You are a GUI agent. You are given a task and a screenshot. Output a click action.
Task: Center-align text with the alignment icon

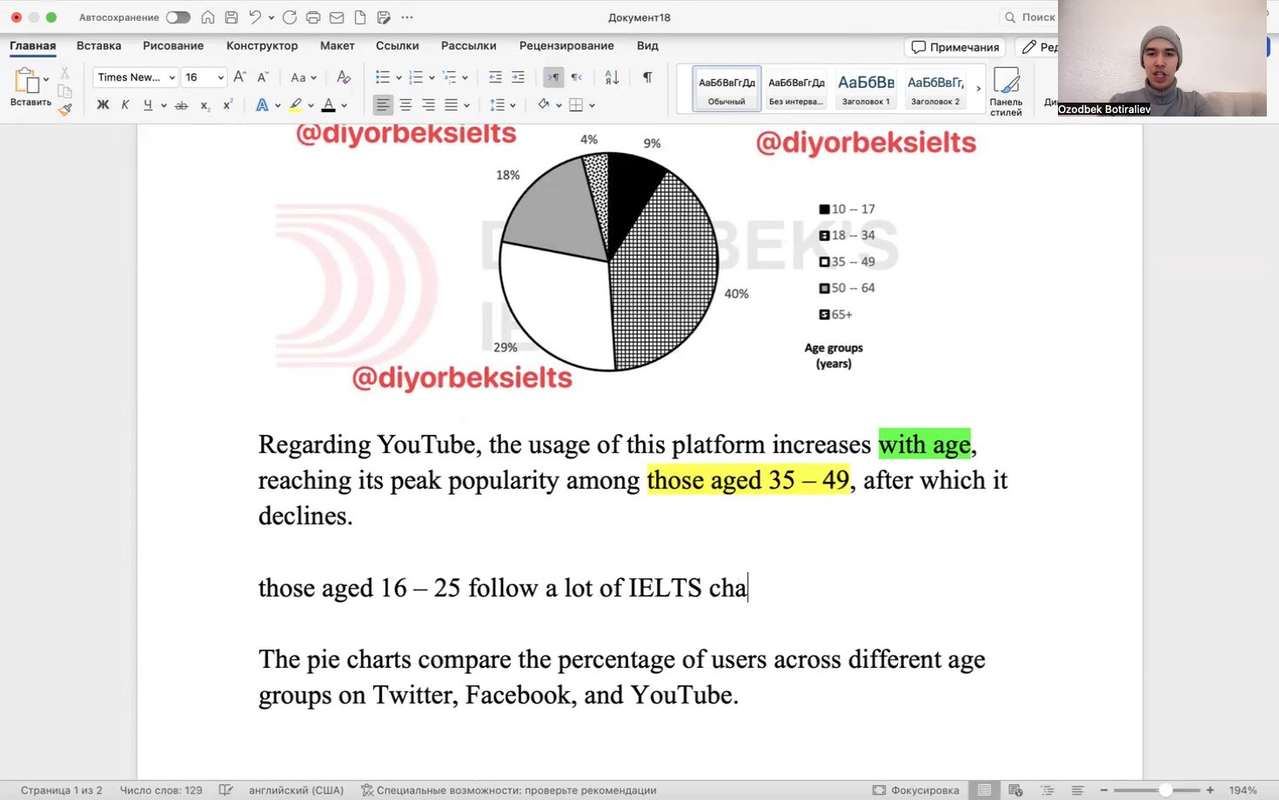point(405,105)
